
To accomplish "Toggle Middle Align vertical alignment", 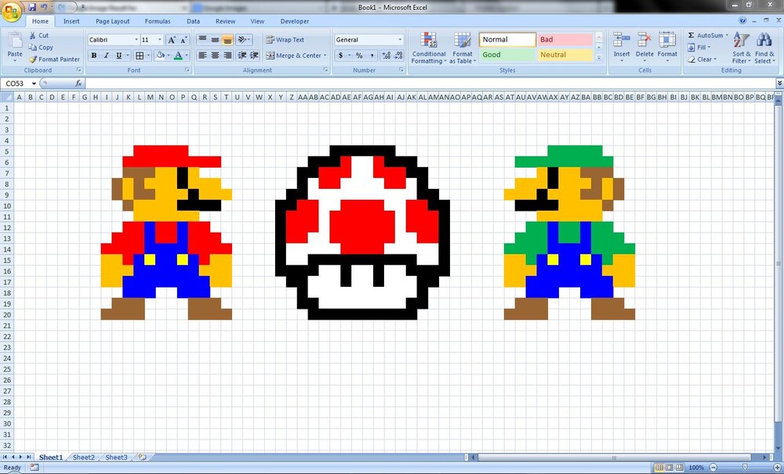I will pyautogui.click(x=215, y=39).
